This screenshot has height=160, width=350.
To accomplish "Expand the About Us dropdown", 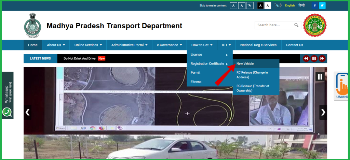I will (x=56, y=45).
